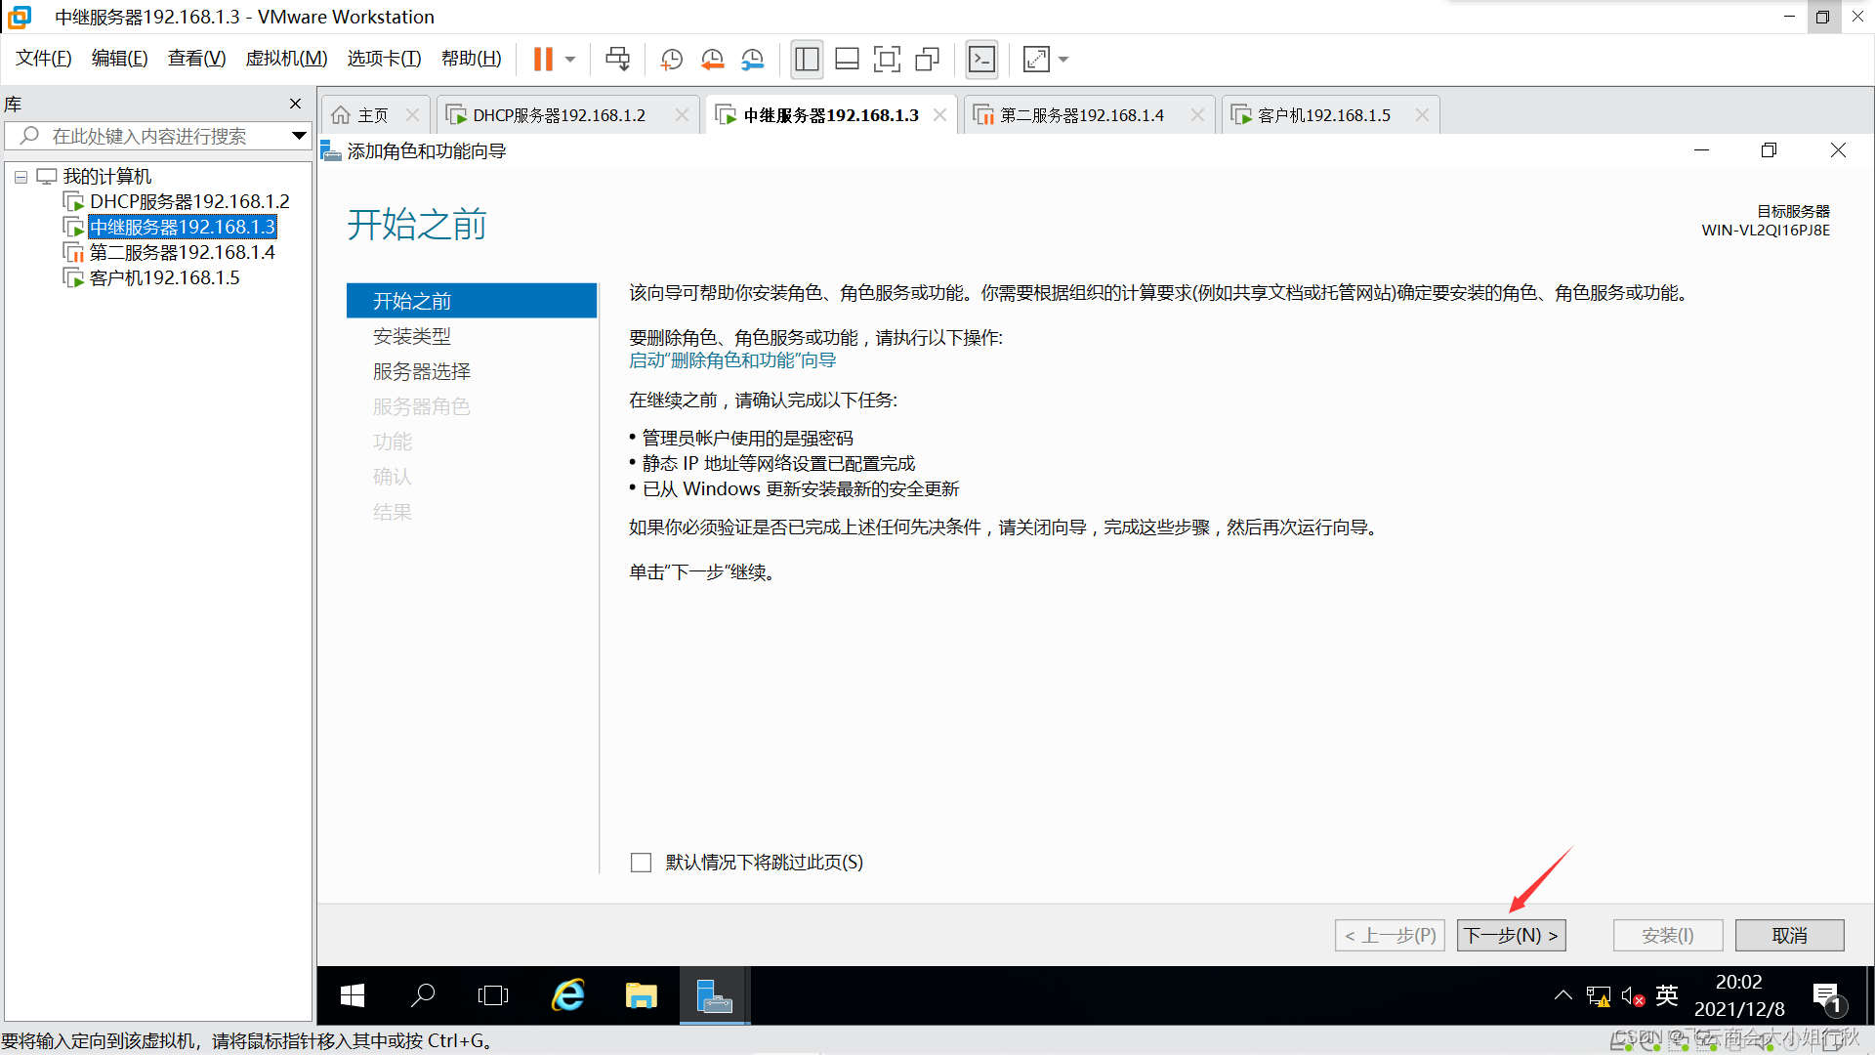Image resolution: width=1875 pixels, height=1055 pixels.
Task: Open the pause button dropdown arrow
Action: click(x=570, y=60)
